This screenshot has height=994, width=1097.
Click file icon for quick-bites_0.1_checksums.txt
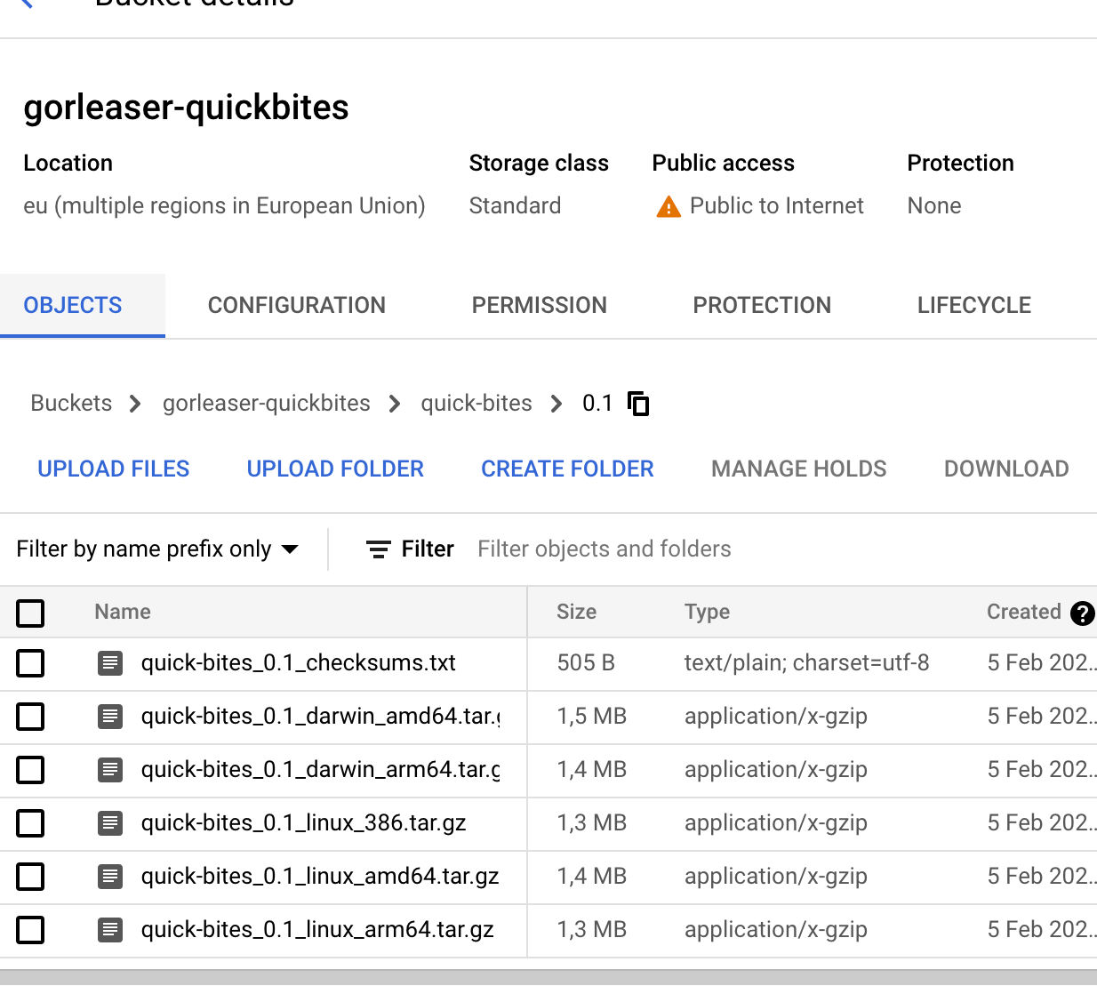[x=110, y=663]
